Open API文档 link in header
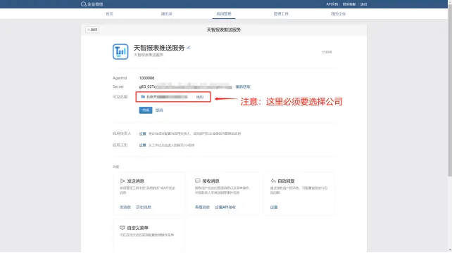Viewport: 452px width, 253px height. pyautogui.click(x=332, y=4)
